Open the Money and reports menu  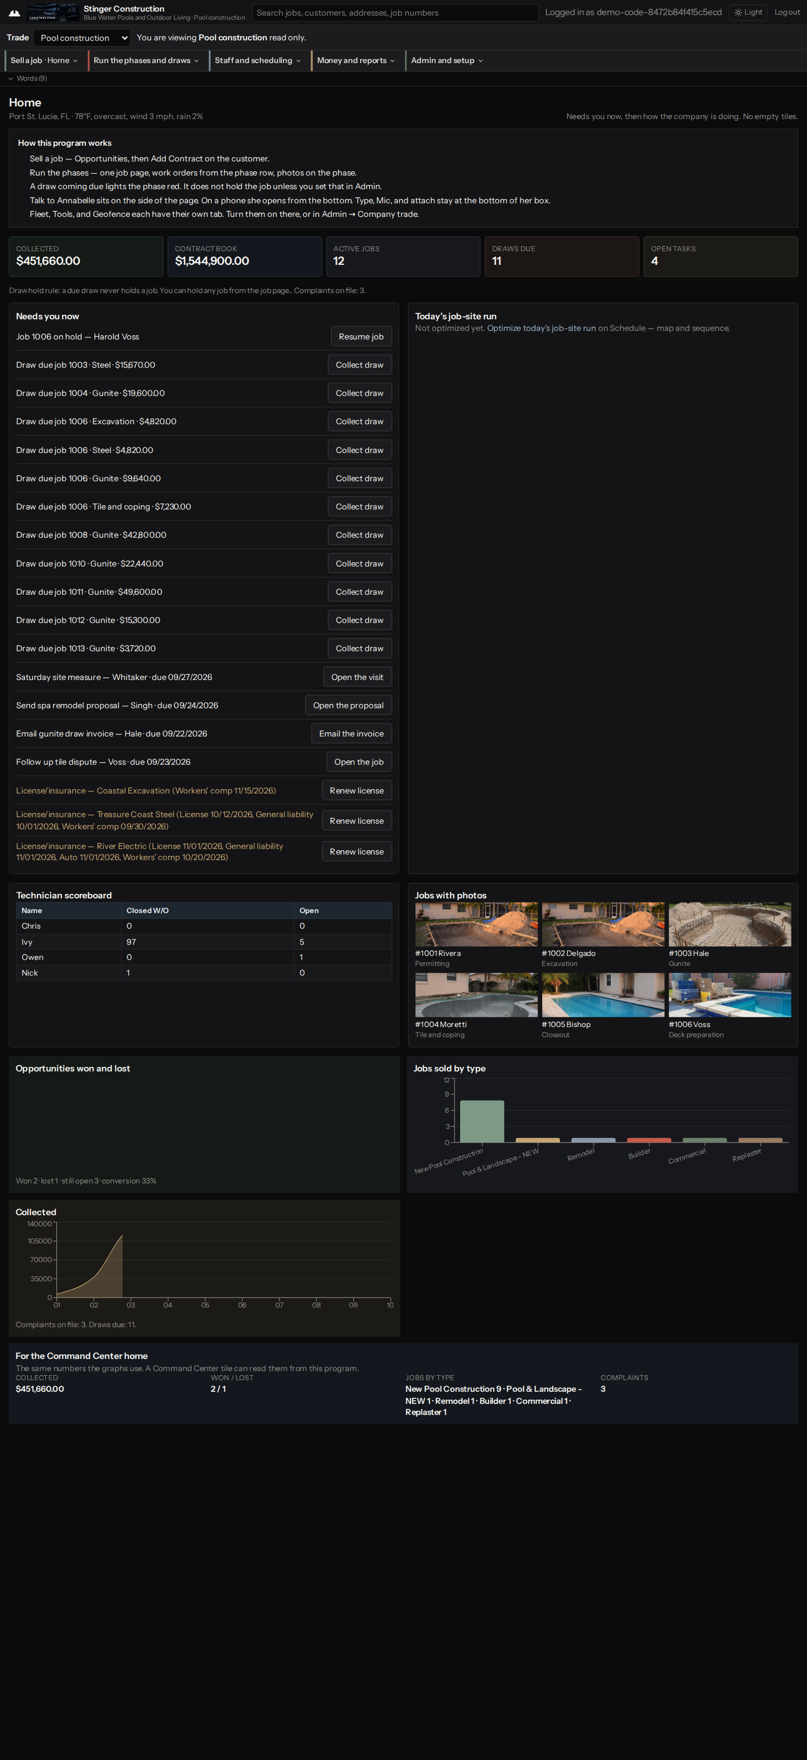click(x=355, y=60)
